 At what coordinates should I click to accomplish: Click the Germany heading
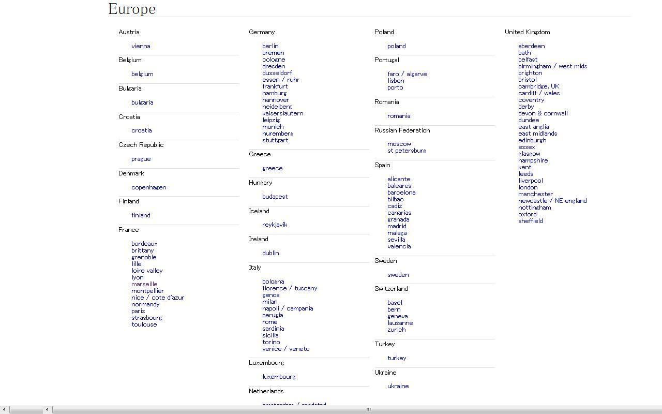coord(262,32)
